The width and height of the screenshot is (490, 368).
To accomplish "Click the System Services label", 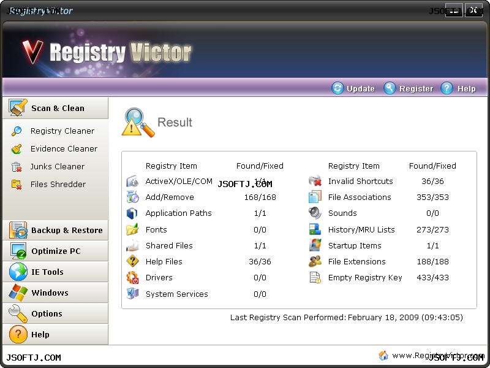I will [x=176, y=294].
